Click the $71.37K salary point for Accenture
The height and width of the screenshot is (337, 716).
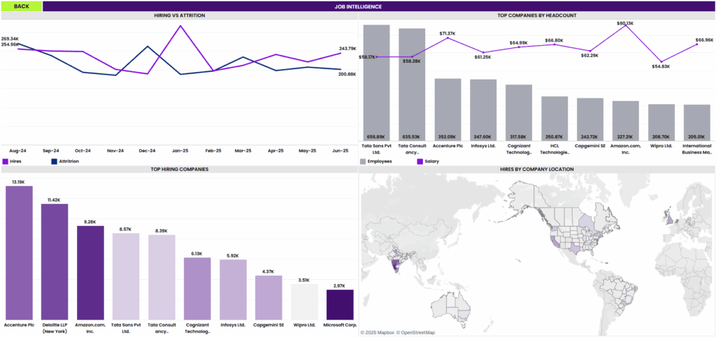447,38
